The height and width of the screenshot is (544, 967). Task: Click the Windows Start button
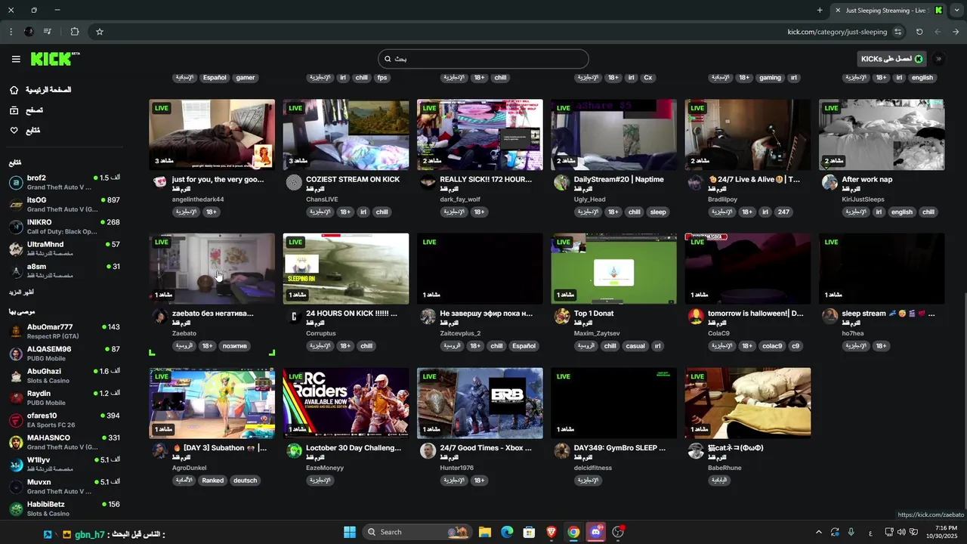(x=350, y=532)
